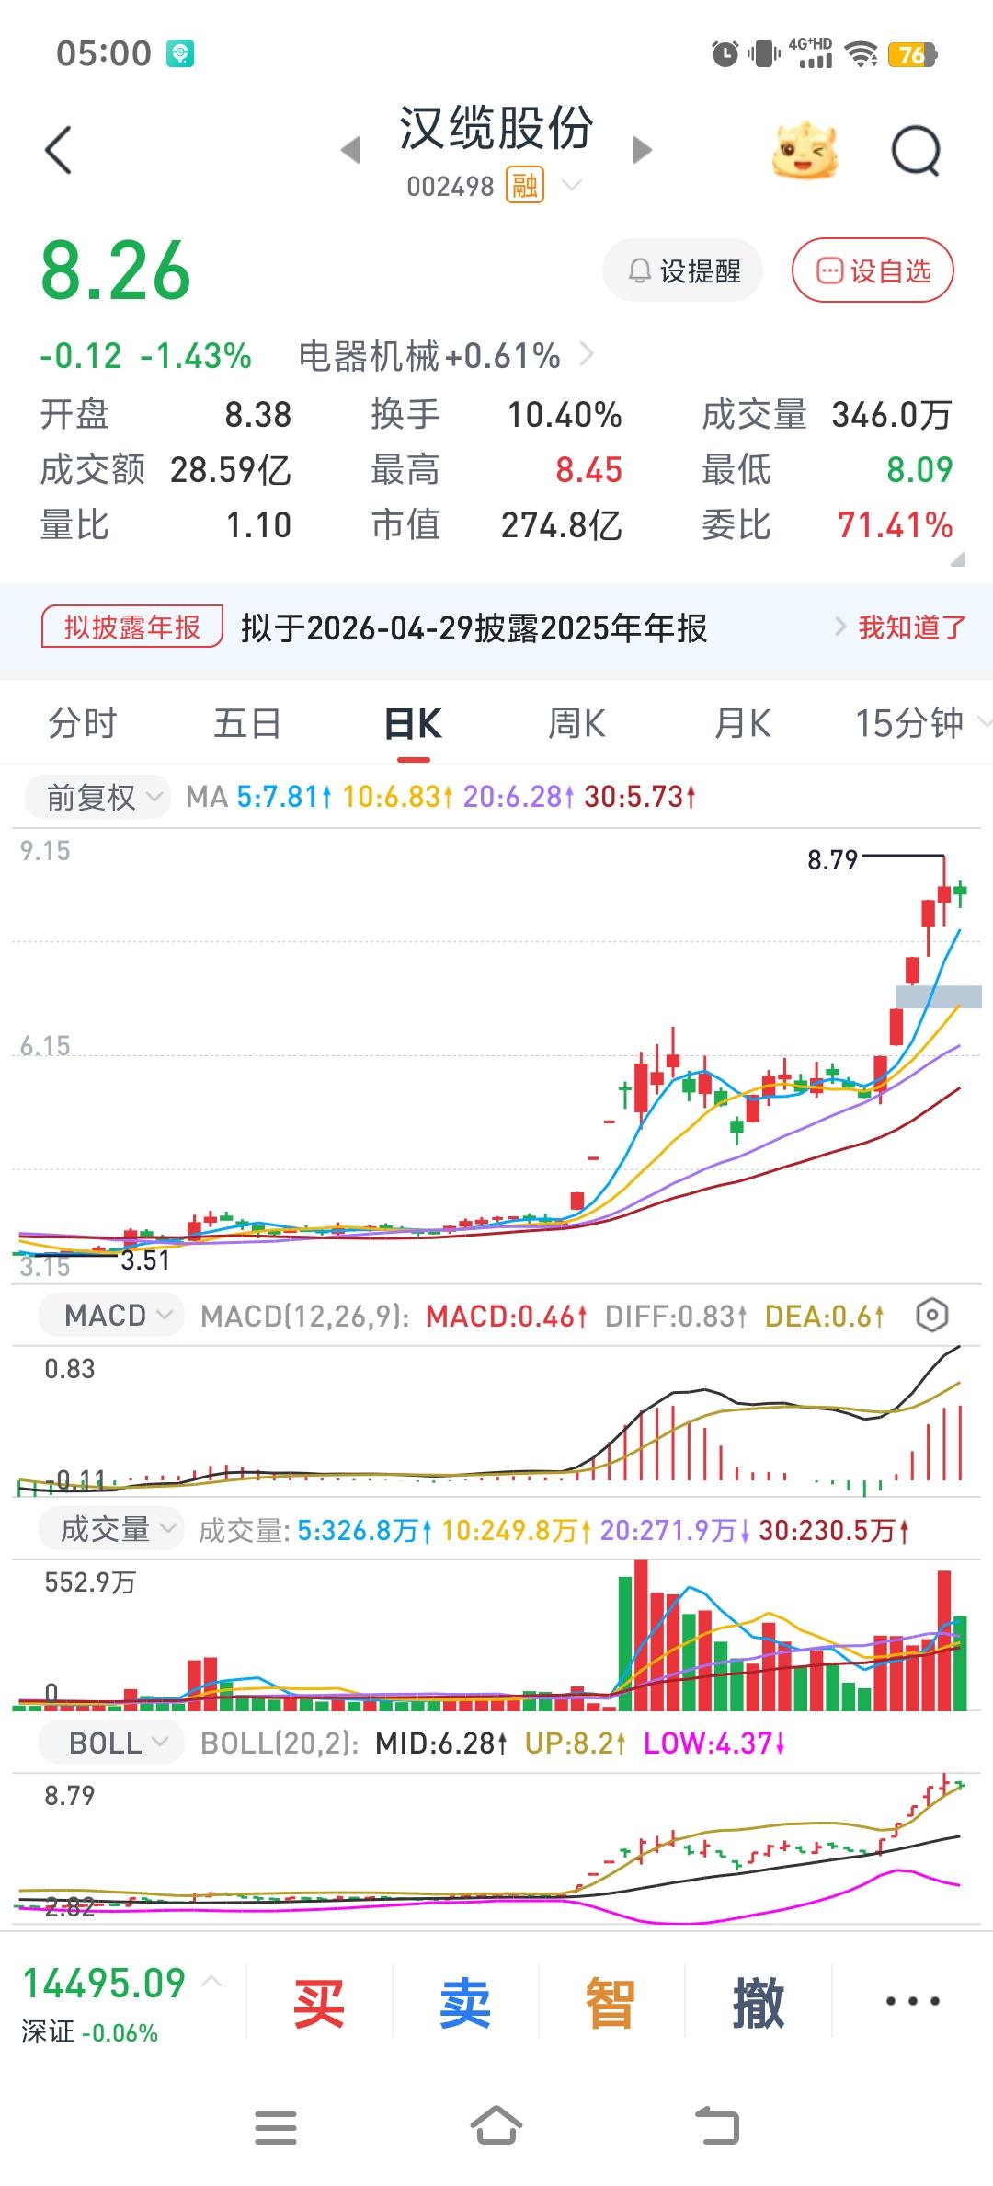Tap the Wi-Fi status icon
The height and width of the screenshot is (2186, 993).
pyautogui.click(x=862, y=54)
